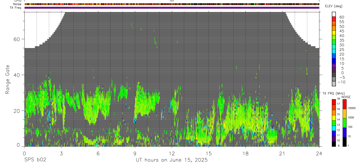The width and height of the screenshot is (359, 166).
Task: Click the '9' tick on the UT hours axis
Action: 135,153
